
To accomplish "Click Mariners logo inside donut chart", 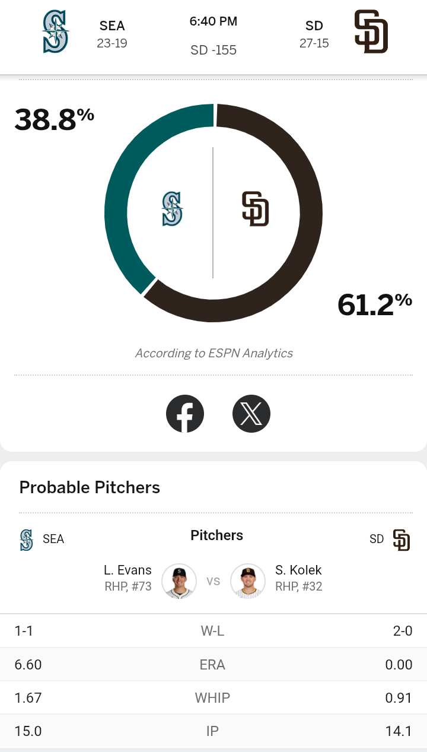I will pos(173,209).
